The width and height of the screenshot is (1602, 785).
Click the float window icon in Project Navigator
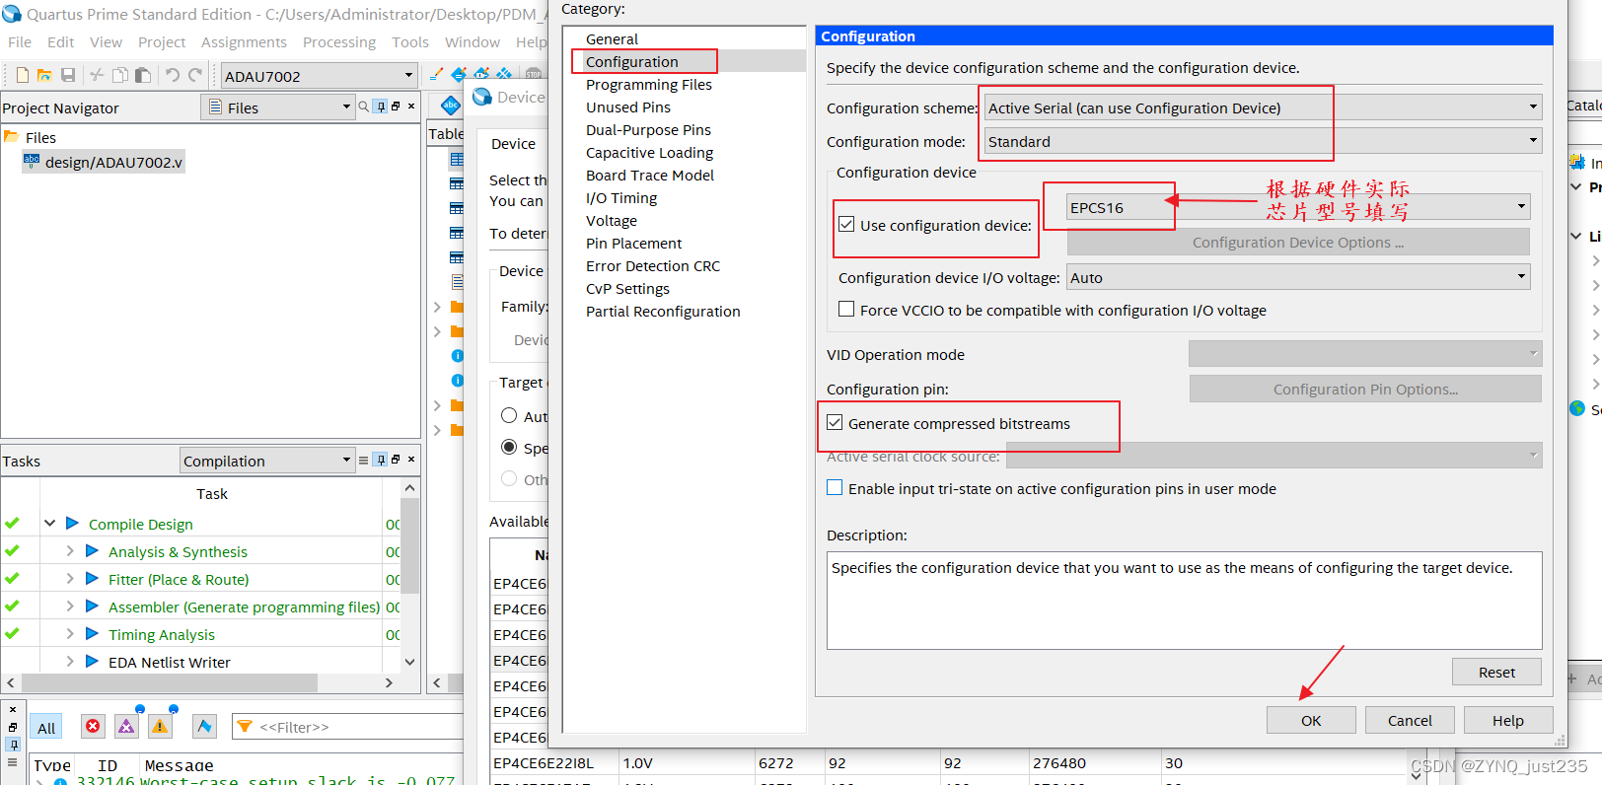[396, 106]
